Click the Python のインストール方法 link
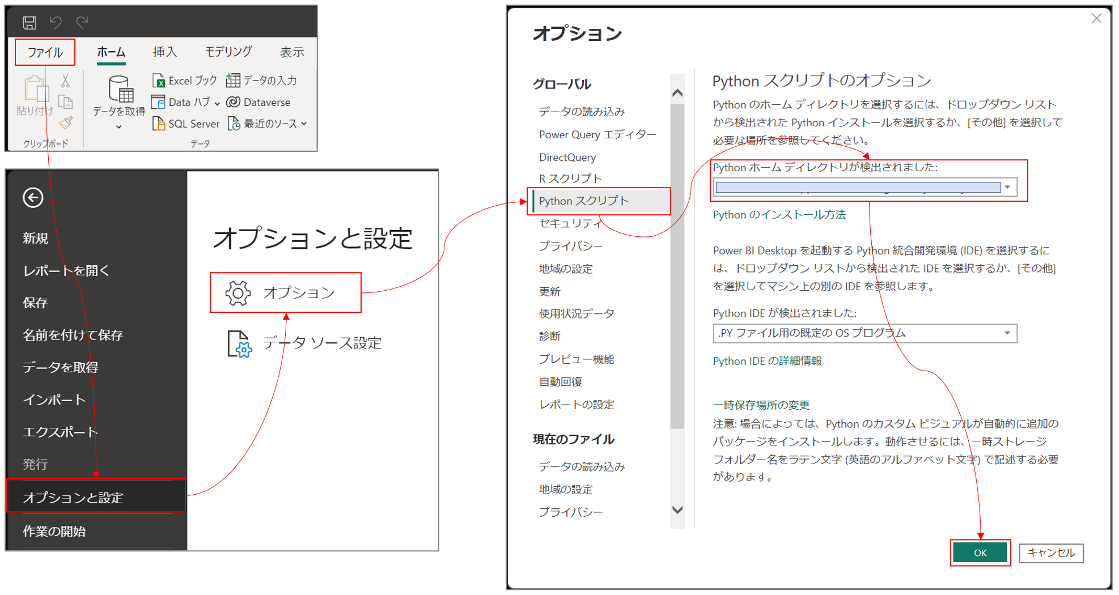 [x=778, y=215]
